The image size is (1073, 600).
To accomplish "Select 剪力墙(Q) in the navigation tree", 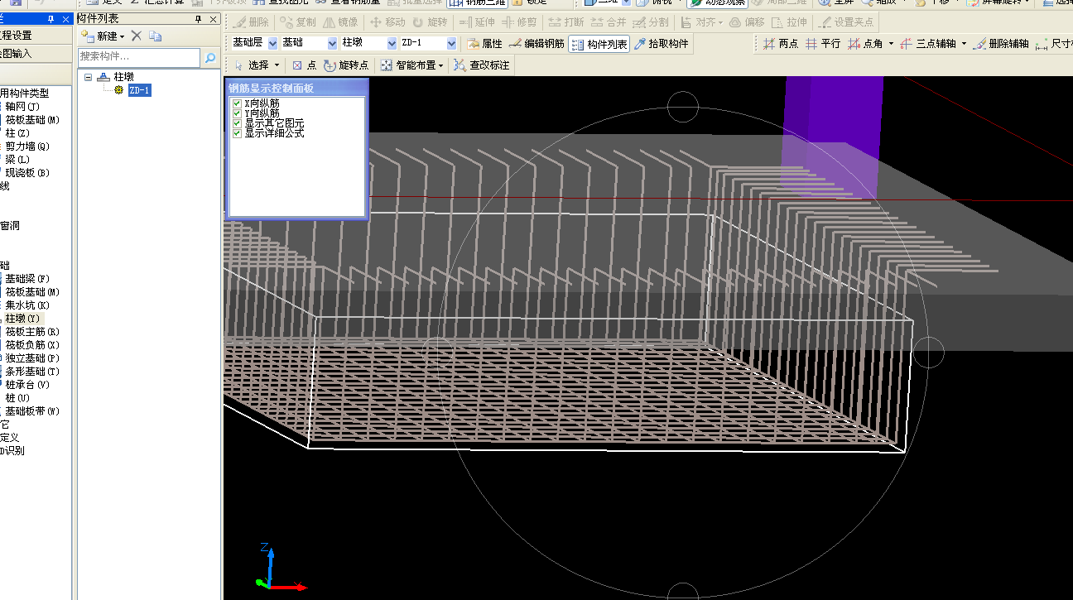I will pos(27,146).
